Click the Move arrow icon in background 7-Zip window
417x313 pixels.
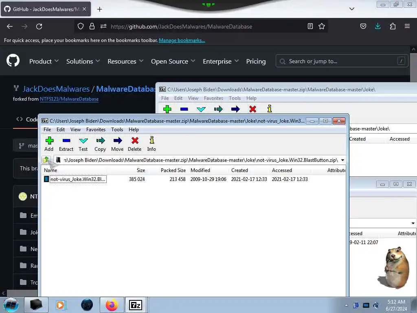coord(235,109)
